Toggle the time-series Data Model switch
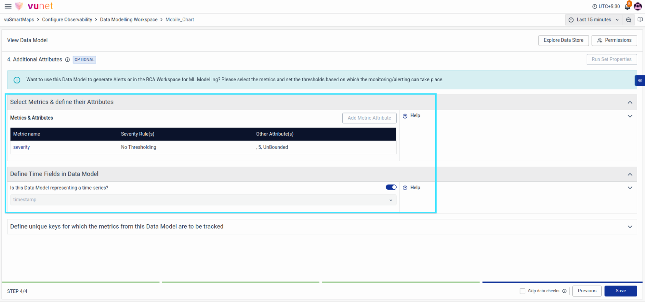This screenshot has height=302, width=645. pyautogui.click(x=391, y=187)
